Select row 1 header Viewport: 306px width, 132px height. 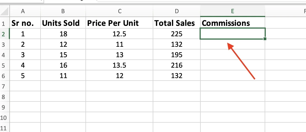click(5, 23)
